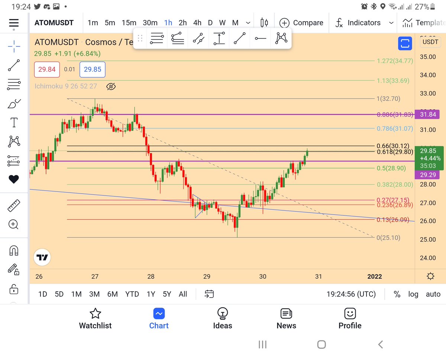Switch to 4h timeframe
The width and height of the screenshot is (446, 357).
coord(197,23)
